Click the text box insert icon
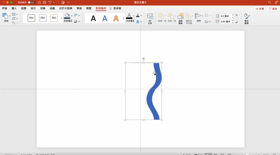 [x=13, y=14]
